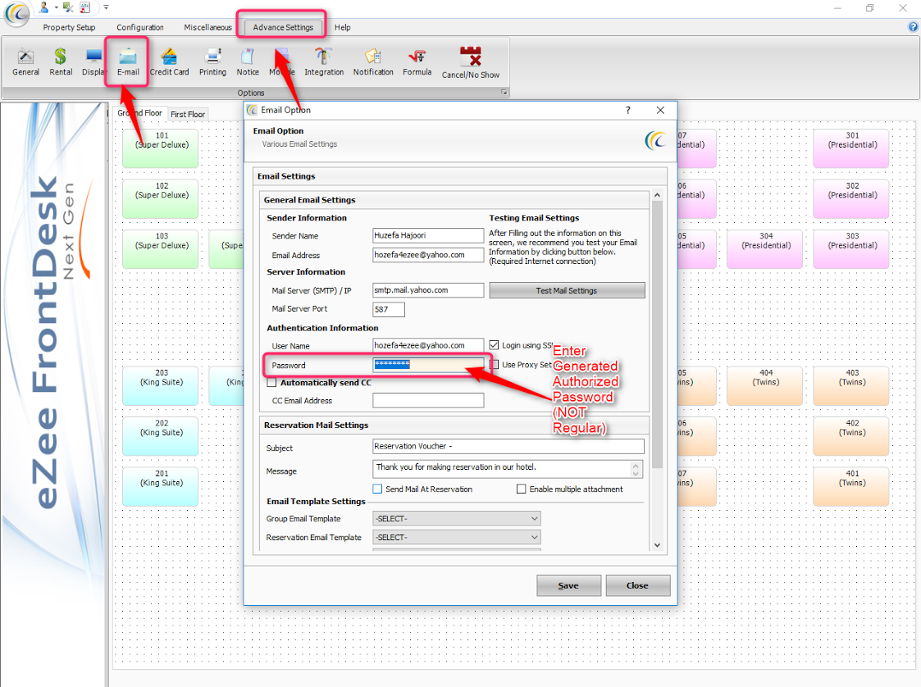Select room 203 King Suite tile
This screenshot has height=687, width=921.
[161, 386]
